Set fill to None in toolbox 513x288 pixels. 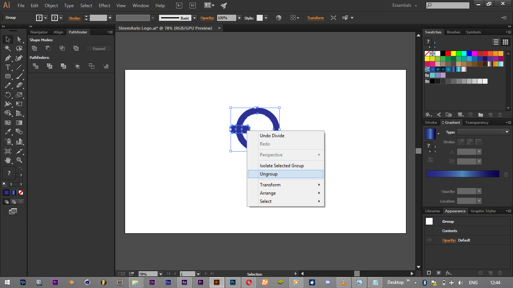click(21, 193)
